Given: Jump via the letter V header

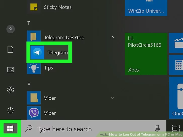Looking at the screenshot, I should click(x=29, y=84).
